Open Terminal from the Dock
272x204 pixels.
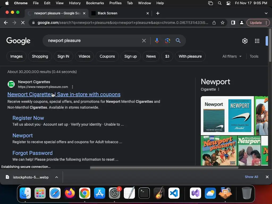[x=144, y=193]
